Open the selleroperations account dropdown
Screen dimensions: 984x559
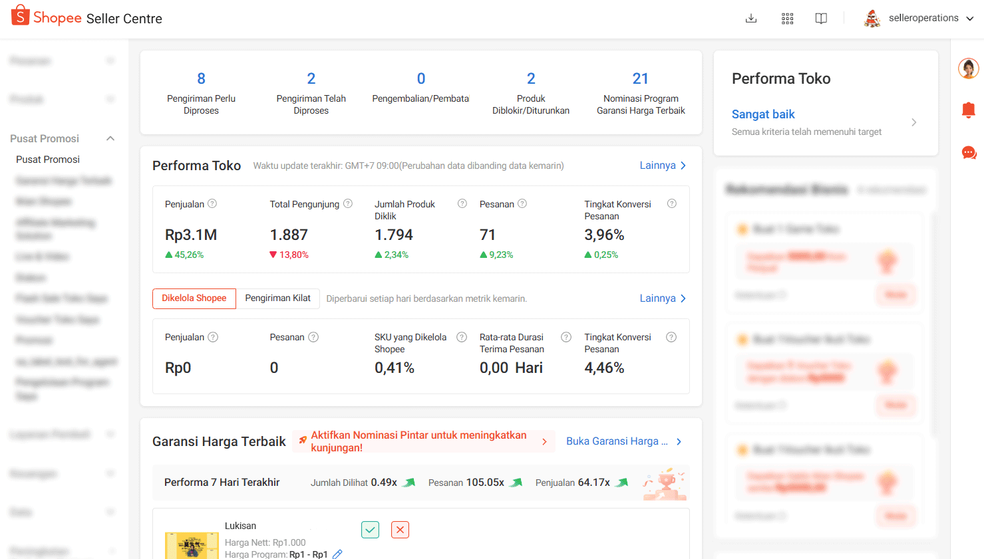click(919, 18)
